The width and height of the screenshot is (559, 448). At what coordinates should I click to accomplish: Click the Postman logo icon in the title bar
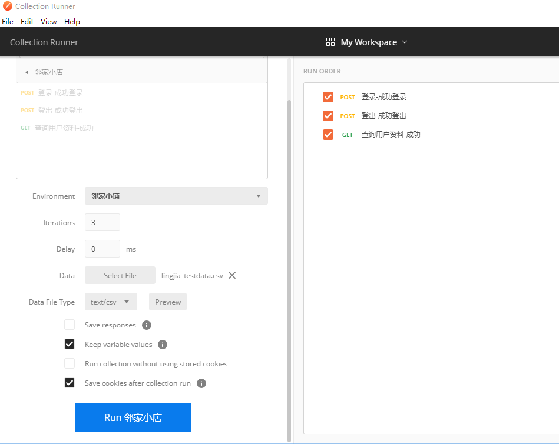click(x=6, y=6)
